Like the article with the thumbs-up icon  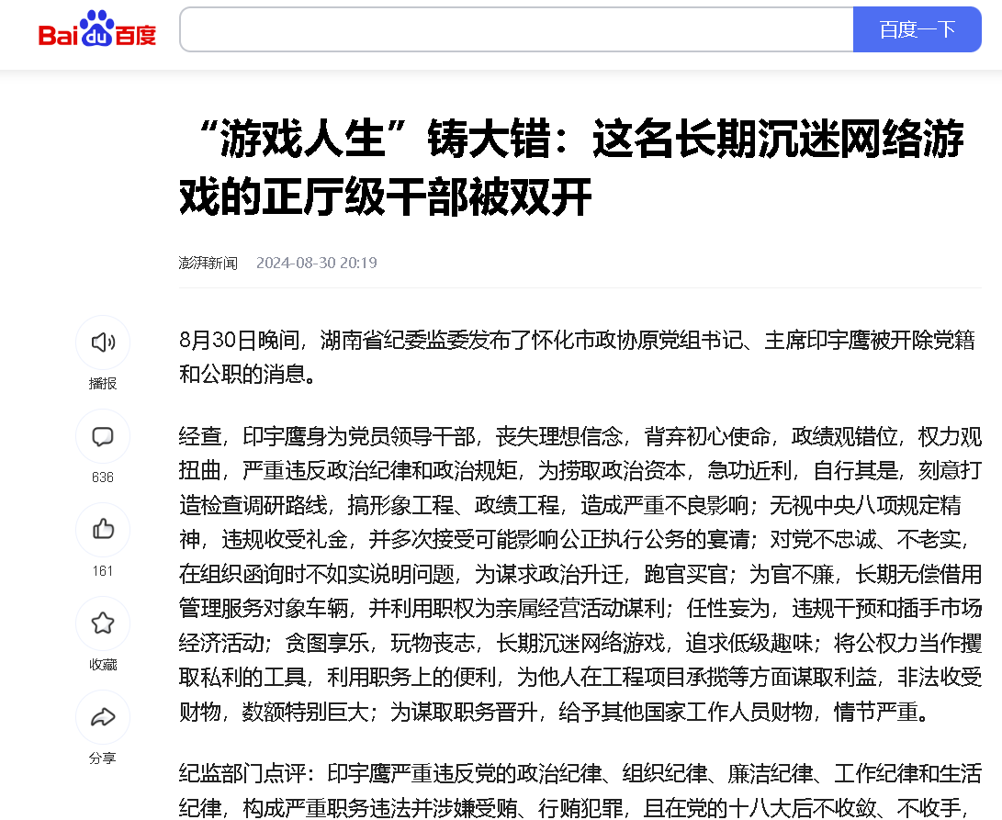tap(103, 530)
